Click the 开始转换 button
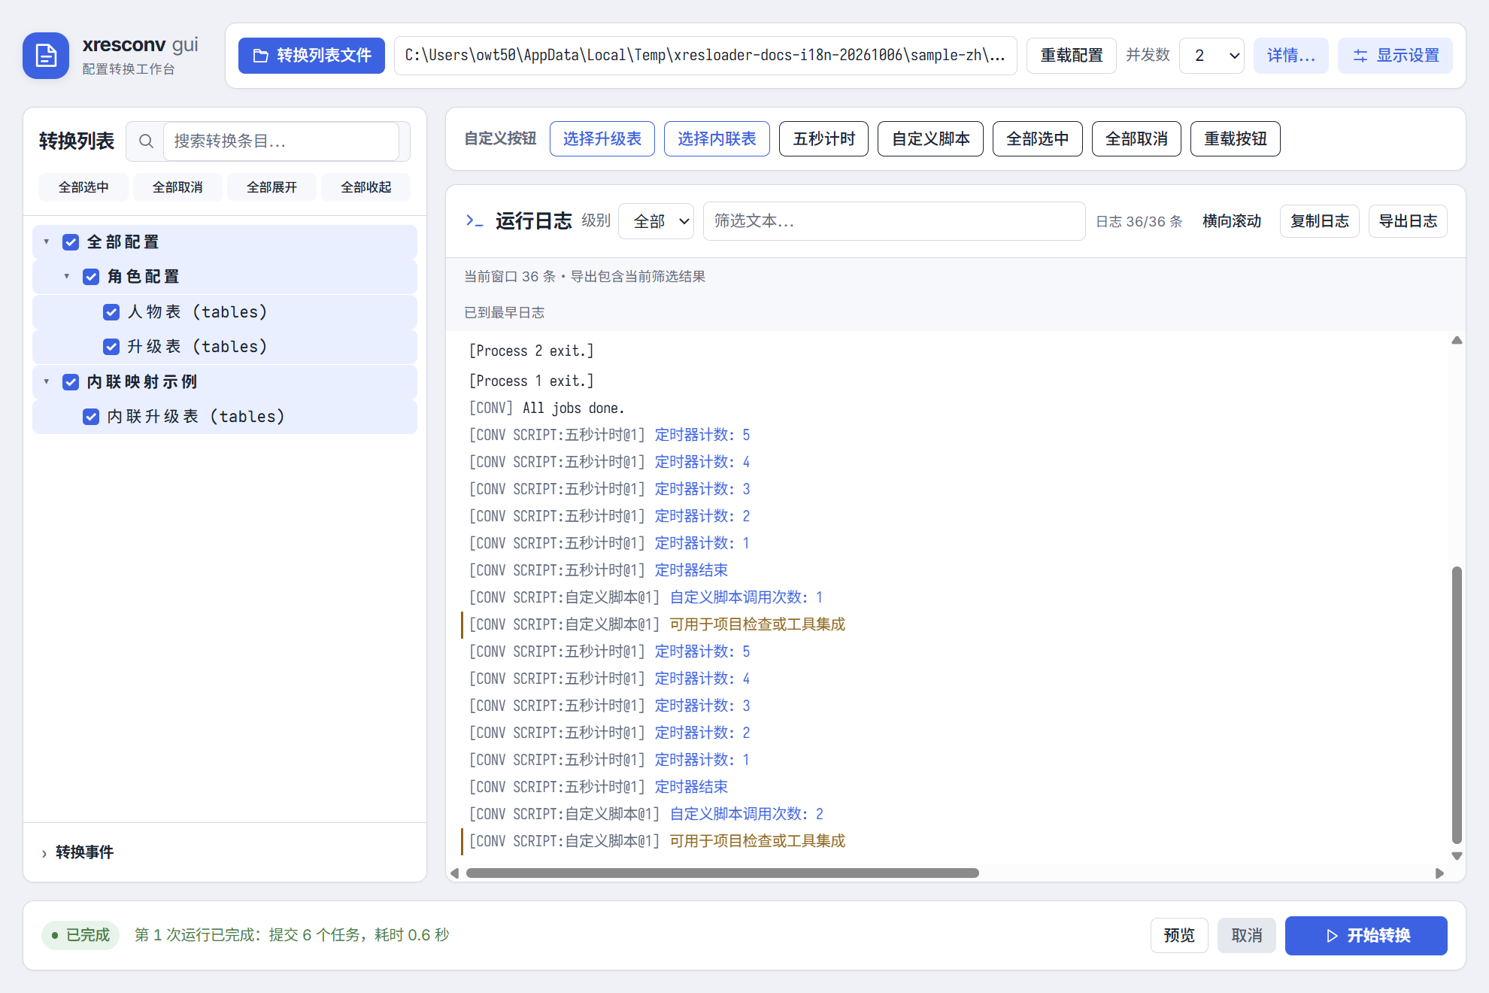 (1366, 936)
